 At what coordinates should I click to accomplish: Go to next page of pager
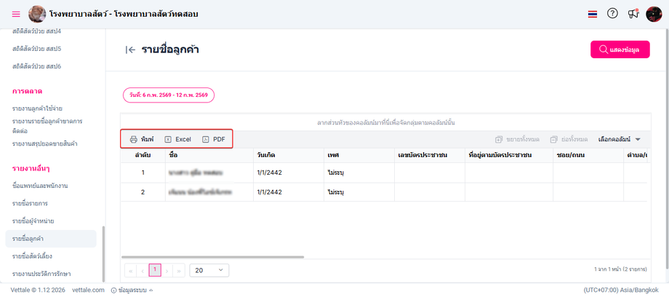tap(167, 271)
